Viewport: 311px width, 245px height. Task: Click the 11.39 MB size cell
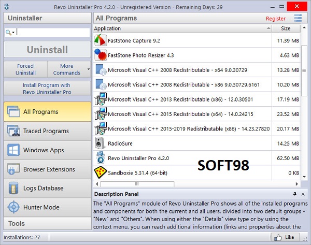click(x=286, y=40)
